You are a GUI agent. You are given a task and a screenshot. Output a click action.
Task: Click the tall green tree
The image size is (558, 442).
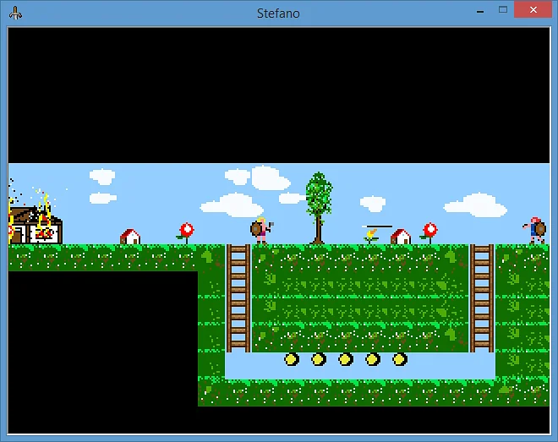pyautogui.click(x=319, y=208)
